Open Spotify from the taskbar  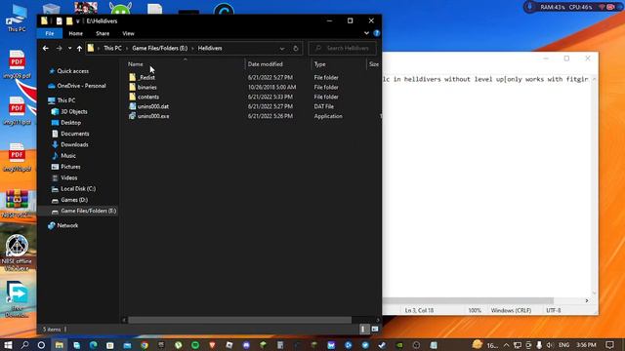click(195, 345)
